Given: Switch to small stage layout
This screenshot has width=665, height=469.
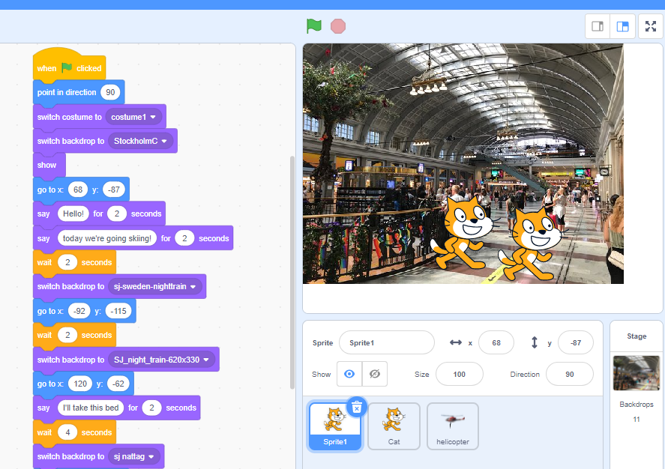Looking at the screenshot, I should pos(598,26).
